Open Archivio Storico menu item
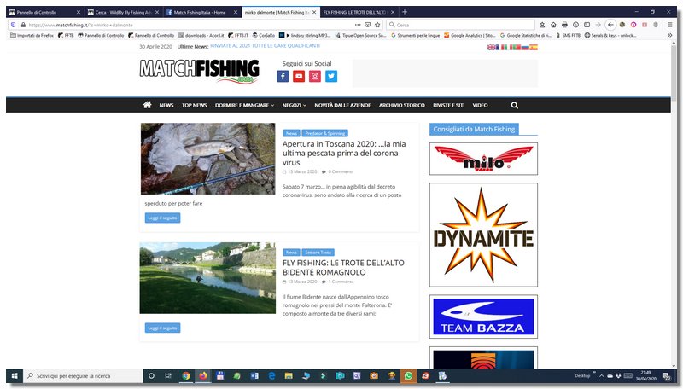This screenshot has height=389, width=683. pyautogui.click(x=401, y=105)
